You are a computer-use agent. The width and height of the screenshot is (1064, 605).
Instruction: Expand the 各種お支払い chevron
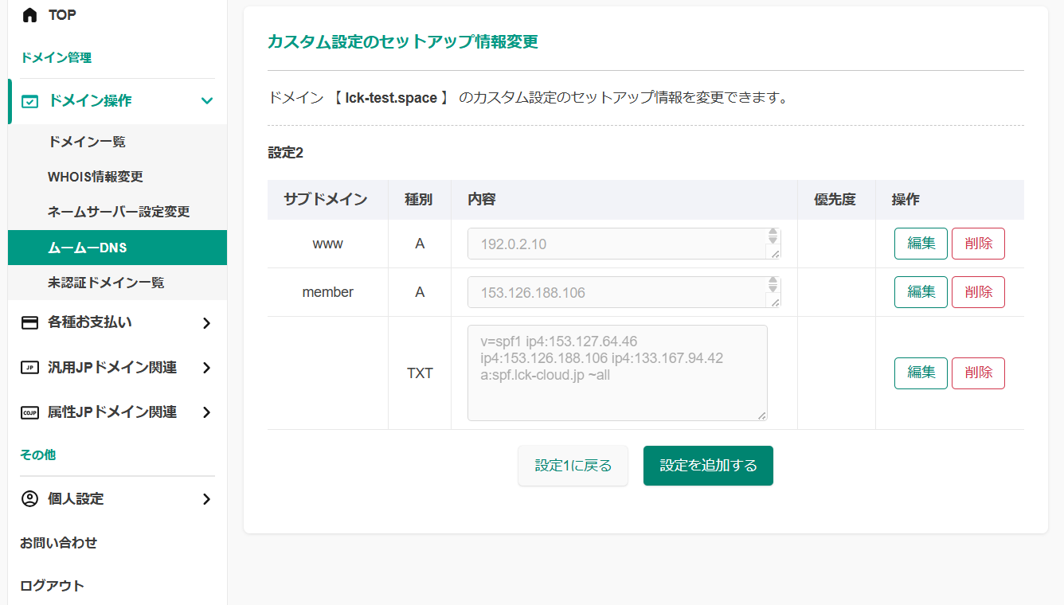pos(207,322)
